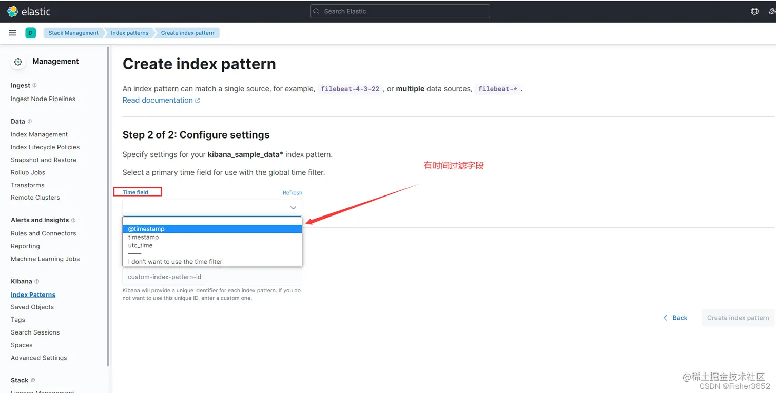This screenshot has width=776, height=393.
Task: Click the Ingest section help icon
Action: click(x=35, y=85)
